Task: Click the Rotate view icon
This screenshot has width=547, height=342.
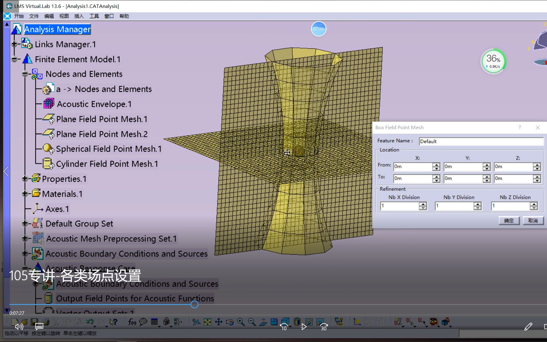Action: (229, 322)
